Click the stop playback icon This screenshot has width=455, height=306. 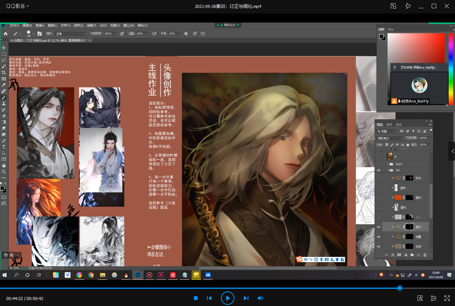(x=196, y=298)
